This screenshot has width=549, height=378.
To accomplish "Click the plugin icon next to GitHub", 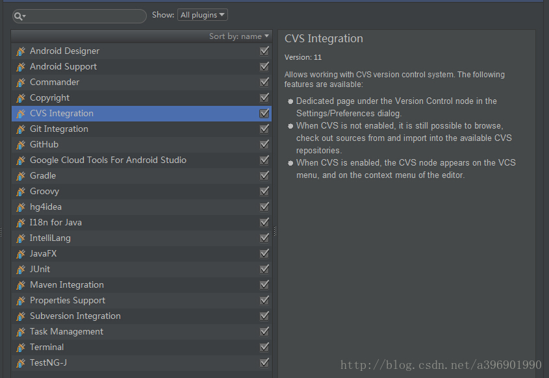I will pos(21,145).
